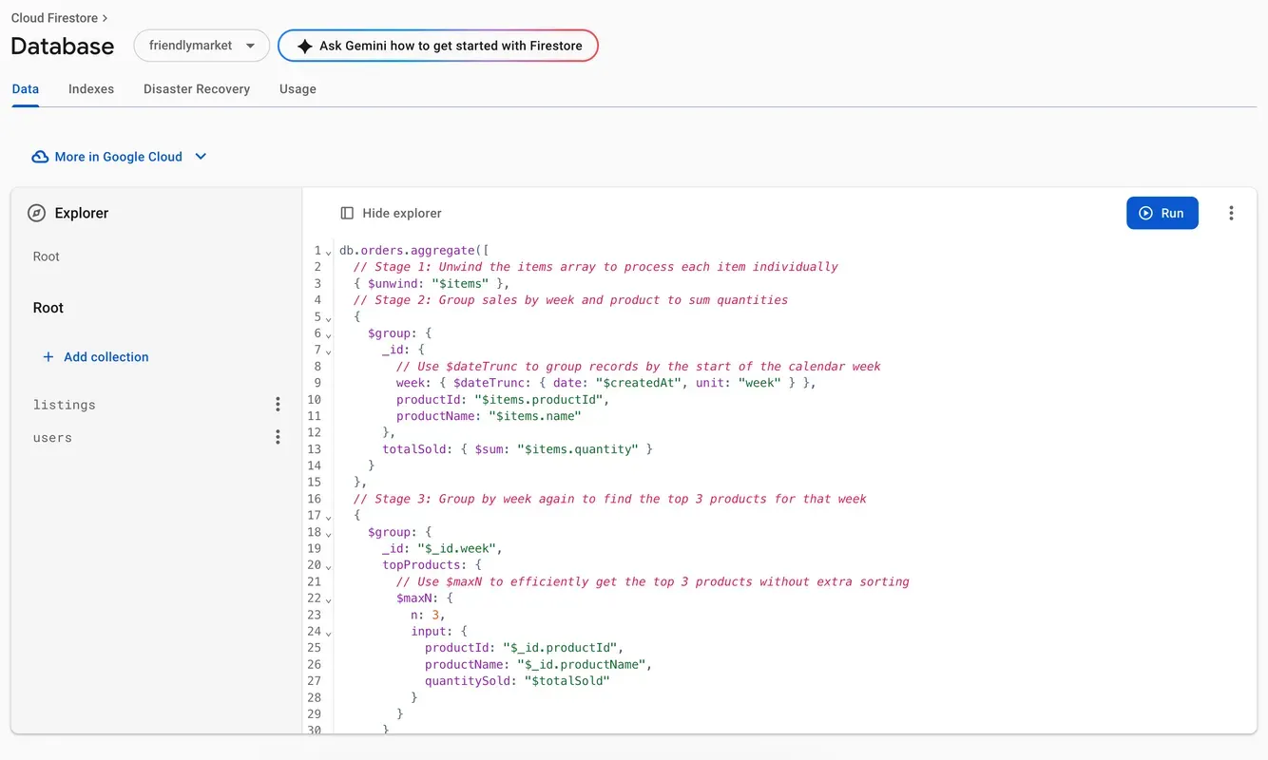Switch to the Data tab
This screenshot has width=1268, height=760.
point(26,88)
